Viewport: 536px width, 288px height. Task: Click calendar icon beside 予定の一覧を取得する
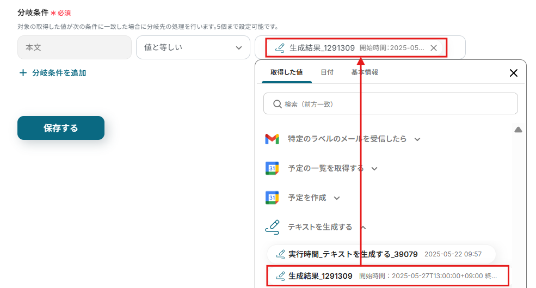[x=272, y=168]
